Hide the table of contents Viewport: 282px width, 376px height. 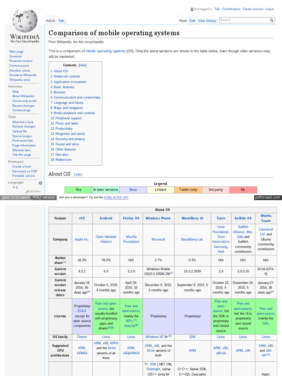(83, 65)
